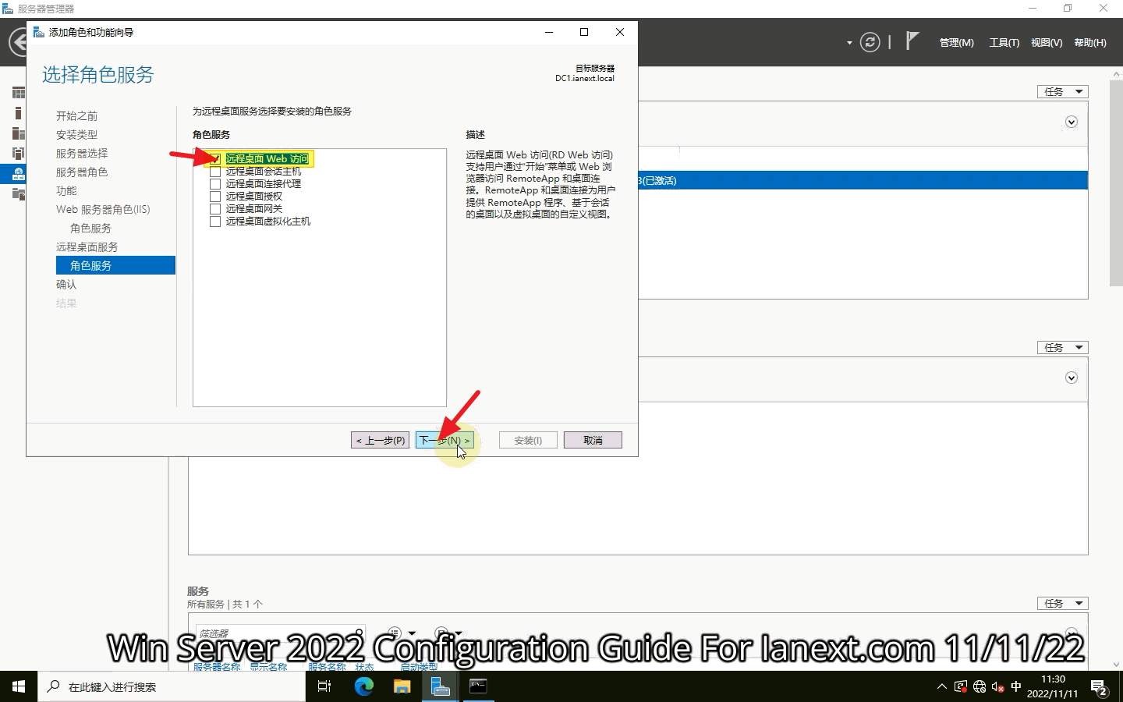Viewport: 1123px width, 702px height.
Task: Click Server Manager vertical scrollbar thumb
Action: [1116, 183]
